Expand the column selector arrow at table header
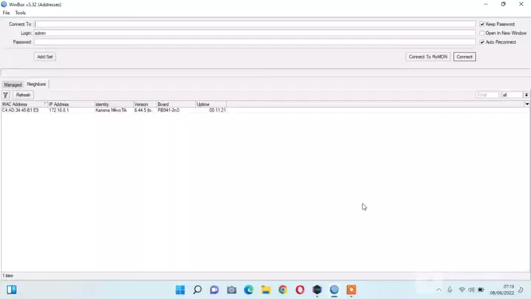Viewport: 531px width, 299px height. point(527,104)
